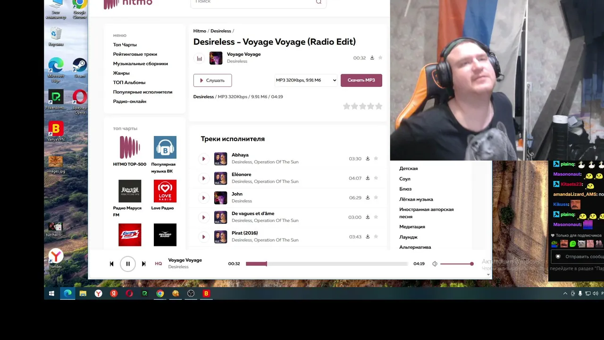
Task: Select Жанры from the site menu
Action: click(x=121, y=73)
